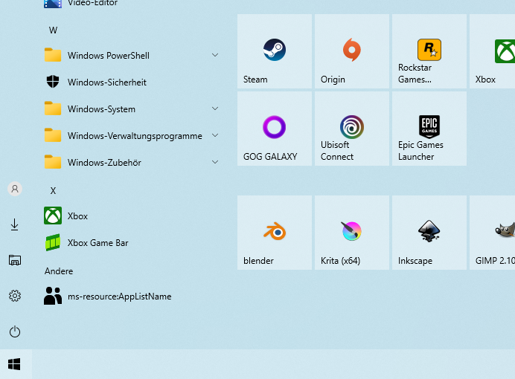Expand the Windows PowerShell chevron
The image size is (515, 379).
215,55
